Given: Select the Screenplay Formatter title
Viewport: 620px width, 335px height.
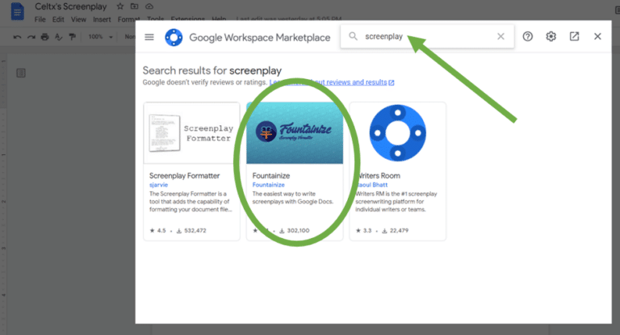Looking at the screenshot, I should point(184,176).
